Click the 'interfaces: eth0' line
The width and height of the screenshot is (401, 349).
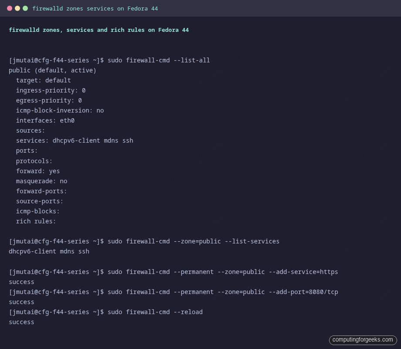tap(45, 120)
